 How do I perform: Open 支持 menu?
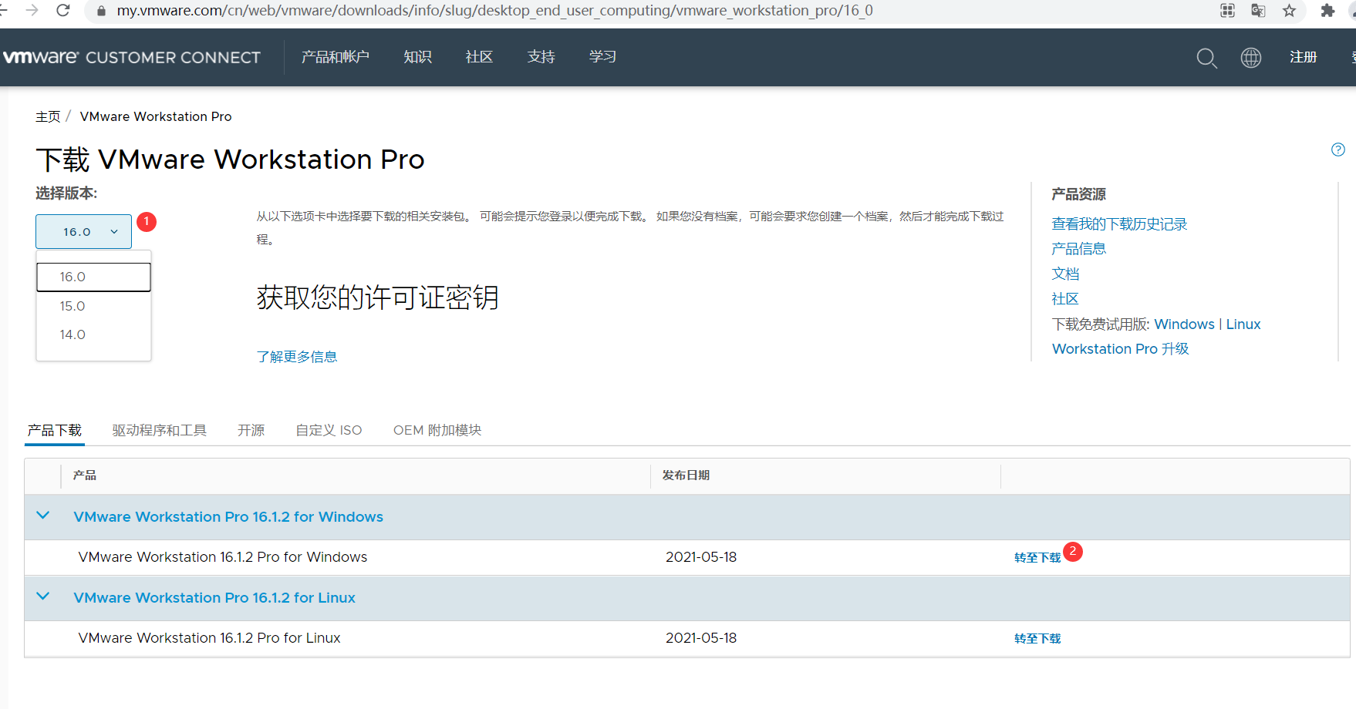[541, 57]
